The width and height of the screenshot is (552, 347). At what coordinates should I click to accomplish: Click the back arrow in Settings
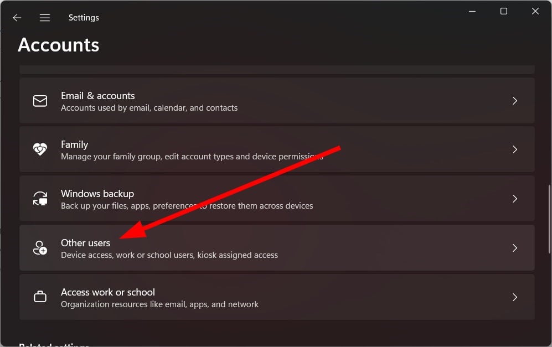coord(17,18)
